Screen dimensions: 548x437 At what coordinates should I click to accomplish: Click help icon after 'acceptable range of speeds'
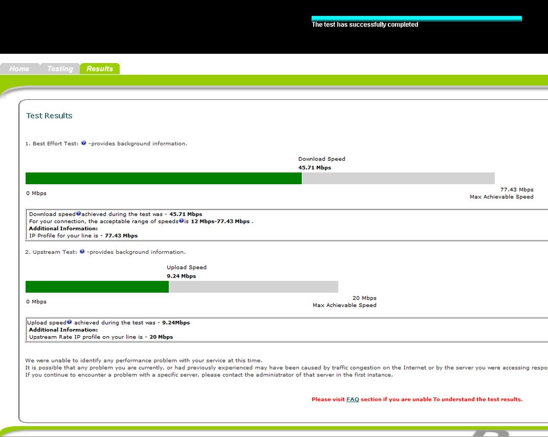coord(181,220)
